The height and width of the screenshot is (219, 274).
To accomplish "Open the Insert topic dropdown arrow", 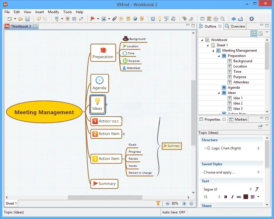I will click(x=62, y=19).
